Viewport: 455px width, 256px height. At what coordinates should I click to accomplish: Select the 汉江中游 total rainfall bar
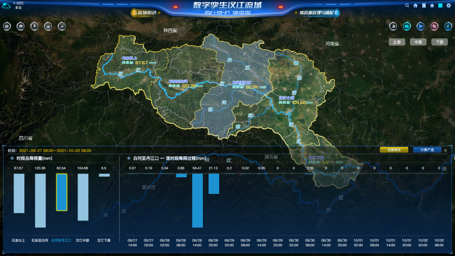point(83,197)
